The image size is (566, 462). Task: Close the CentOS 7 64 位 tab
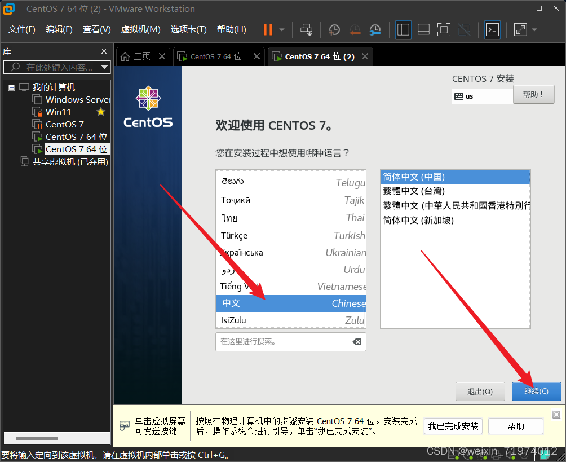(257, 56)
